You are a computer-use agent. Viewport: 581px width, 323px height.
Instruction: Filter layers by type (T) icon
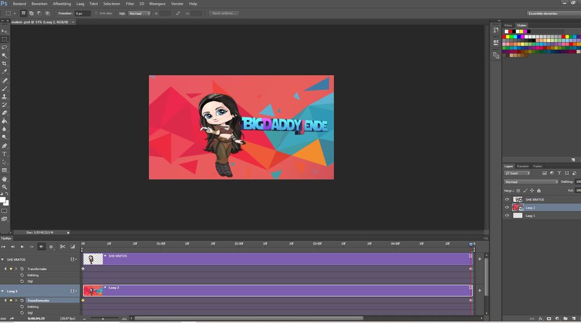[x=559, y=173]
